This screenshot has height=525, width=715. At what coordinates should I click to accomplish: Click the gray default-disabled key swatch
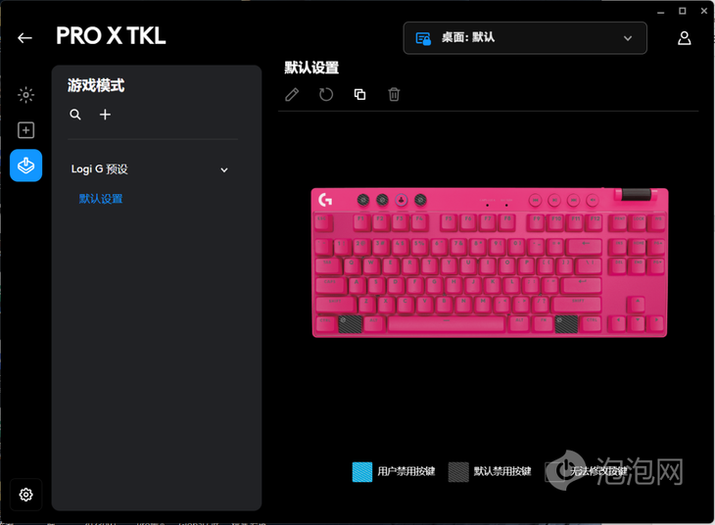pos(458,472)
